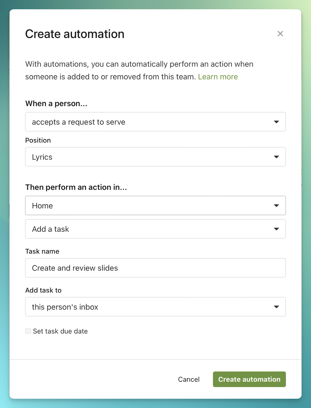Open the "this person's inbox" dropdown
This screenshot has height=408, width=311.
tap(150, 307)
